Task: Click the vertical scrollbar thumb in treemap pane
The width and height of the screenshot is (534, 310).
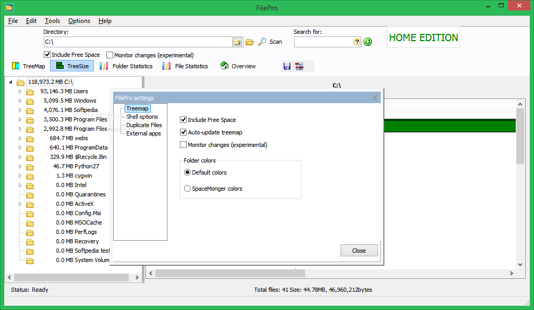Action: (x=520, y=136)
